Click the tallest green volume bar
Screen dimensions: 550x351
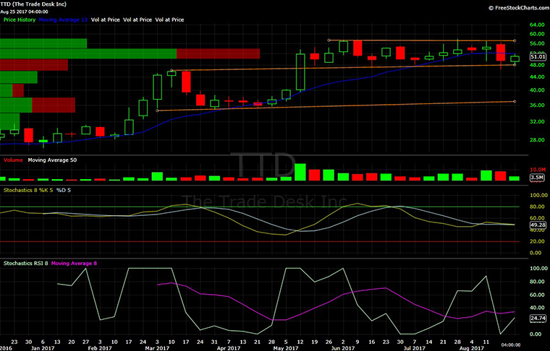tap(300, 172)
